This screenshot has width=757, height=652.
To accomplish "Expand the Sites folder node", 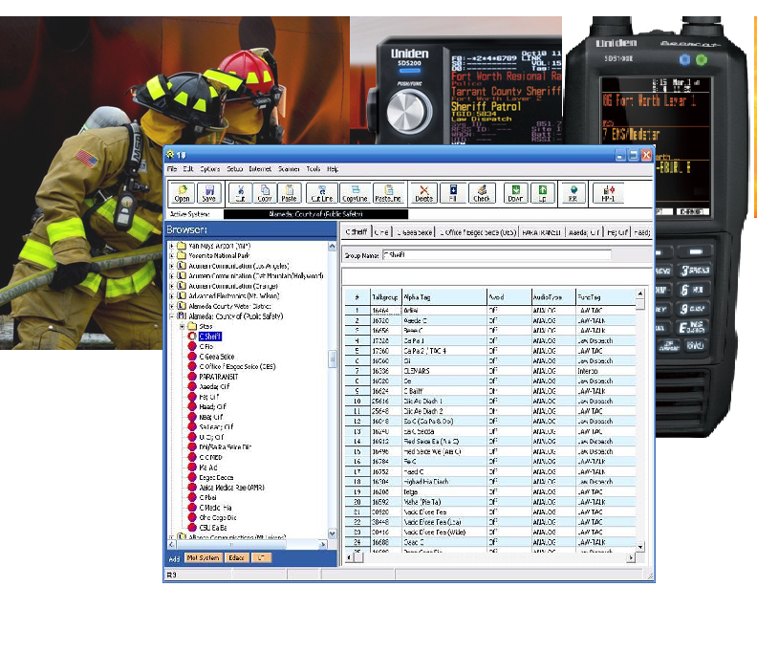I will tap(182, 327).
